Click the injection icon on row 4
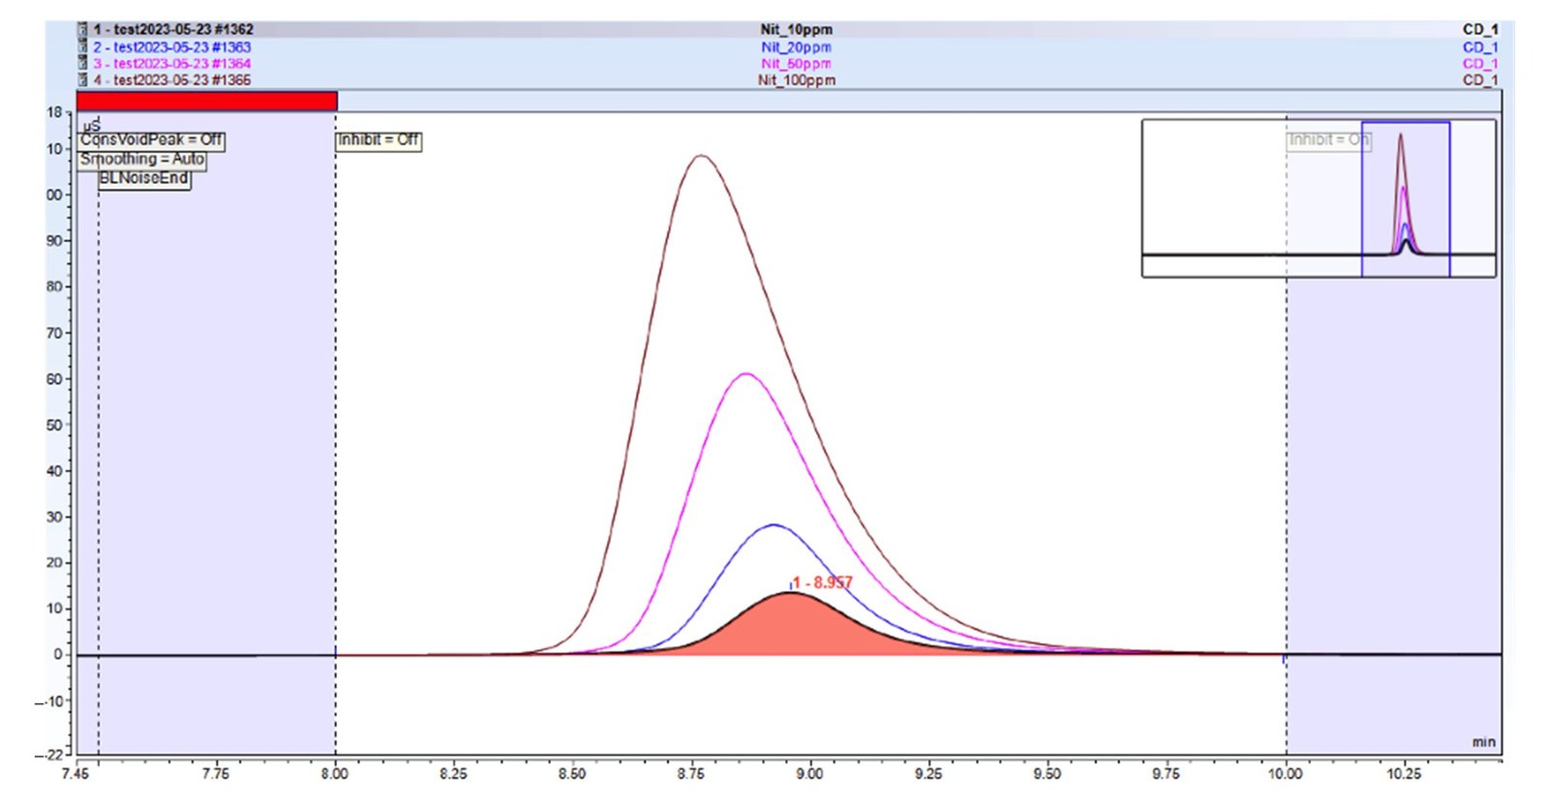The height and width of the screenshot is (804, 1549). (x=83, y=79)
